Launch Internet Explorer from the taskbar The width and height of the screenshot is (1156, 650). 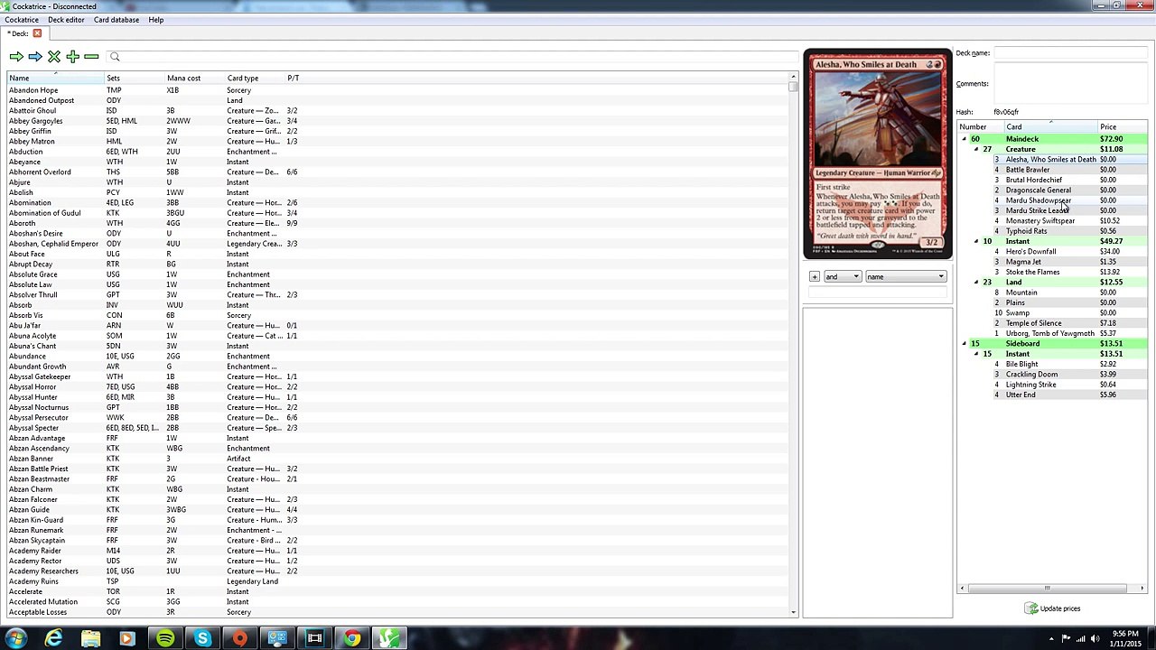[x=54, y=639]
